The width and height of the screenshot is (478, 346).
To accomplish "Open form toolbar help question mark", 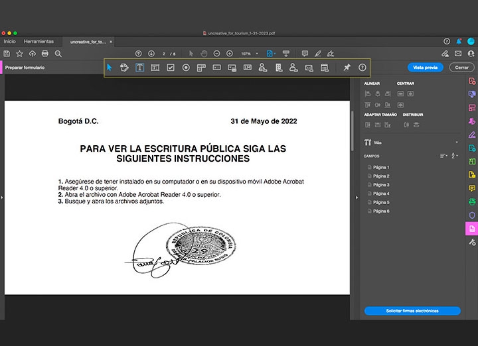I will pos(362,68).
